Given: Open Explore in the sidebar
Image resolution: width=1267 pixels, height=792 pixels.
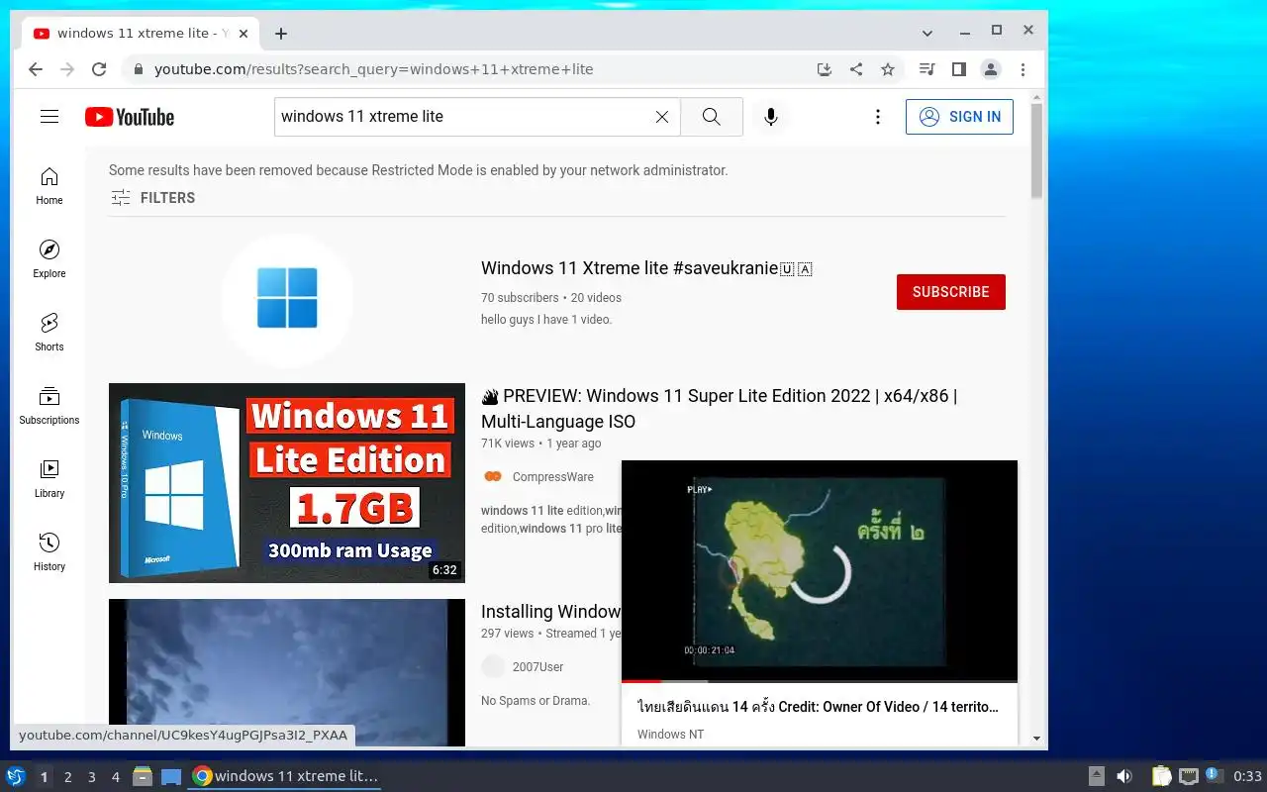Looking at the screenshot, I should (x=49, y=259).
